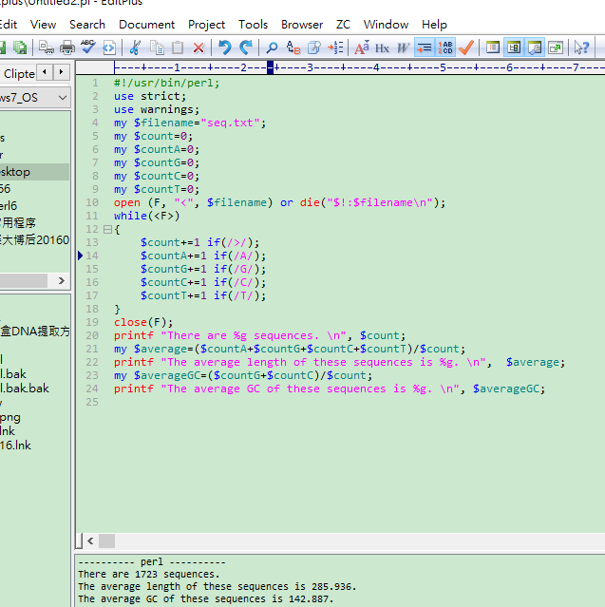Click the red Delete X icon
This screenshot has width=605, height=607.
pyautogui.click(x=199, y=47)
